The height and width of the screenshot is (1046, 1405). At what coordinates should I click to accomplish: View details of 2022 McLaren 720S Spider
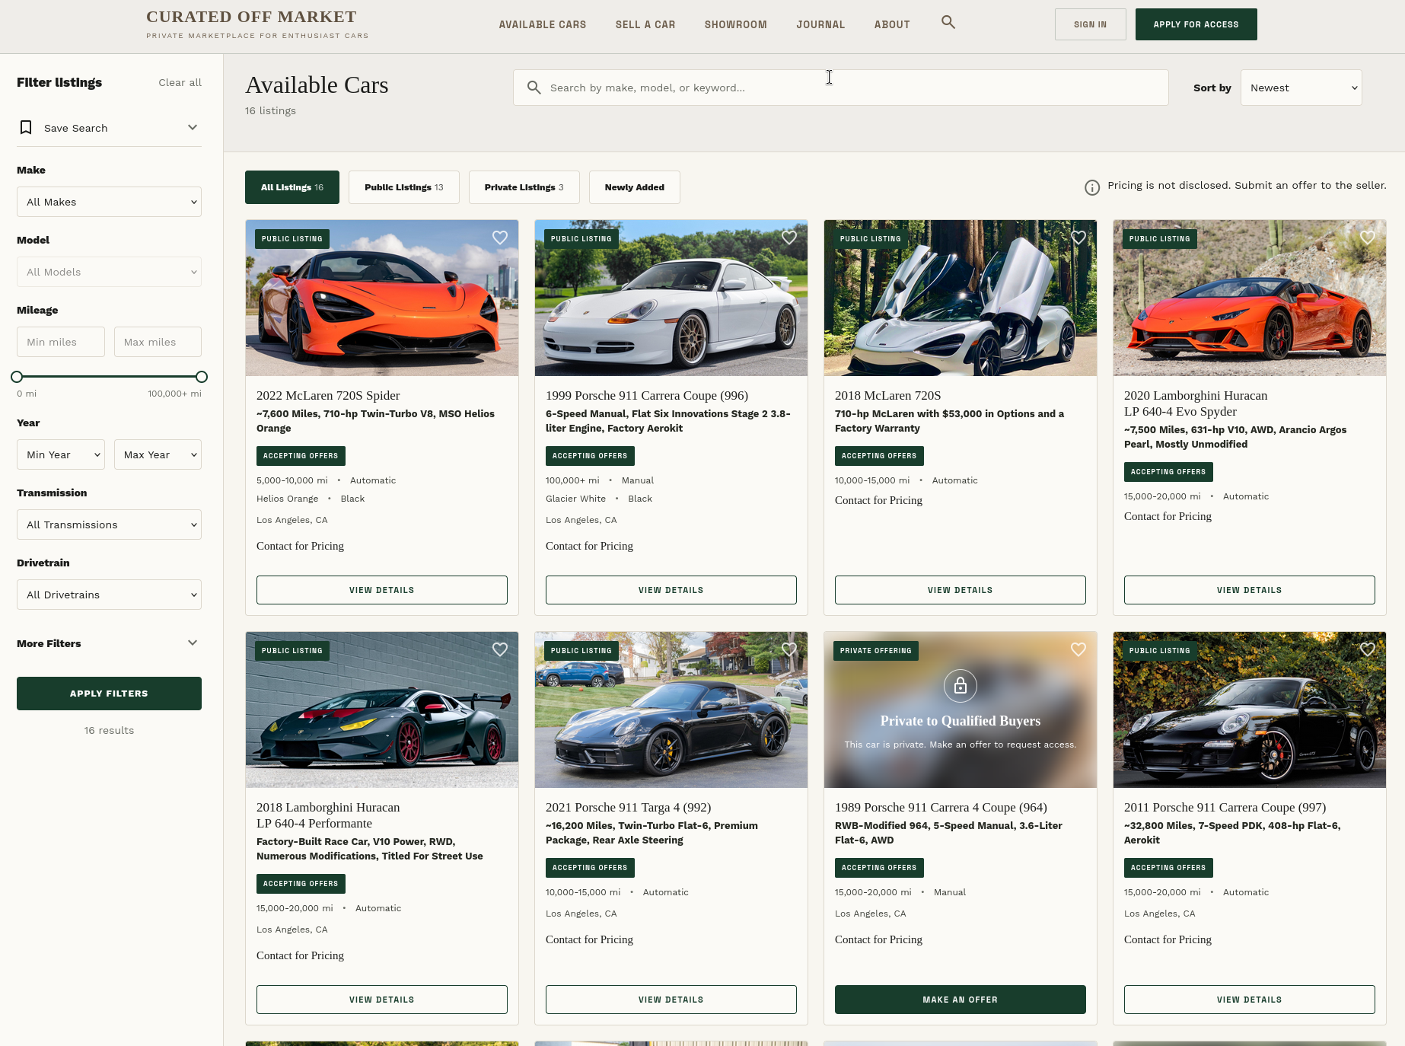[382, 590]
